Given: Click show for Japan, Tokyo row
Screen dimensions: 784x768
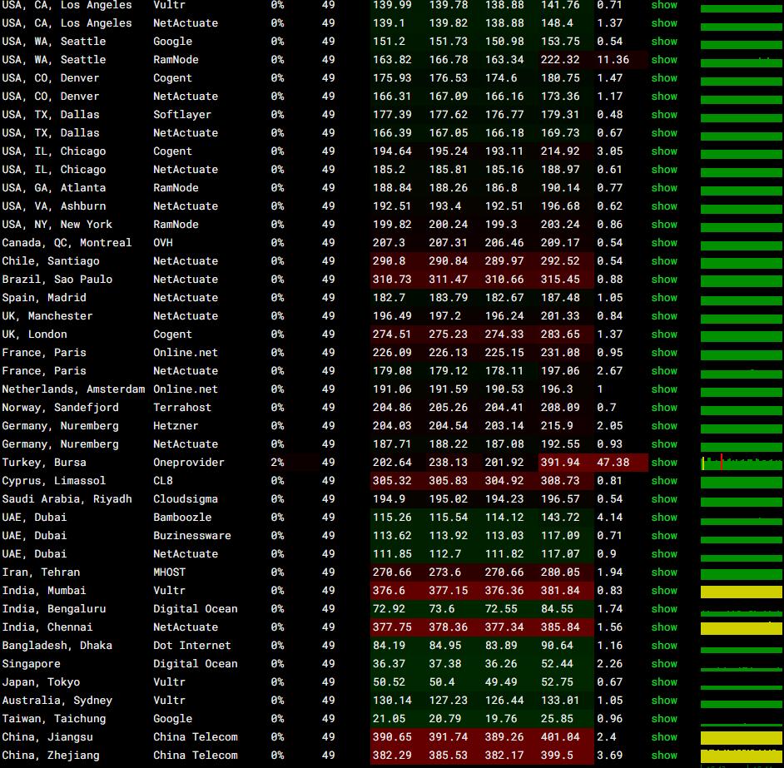Looking at the screenshot, I should click(664, 682).
